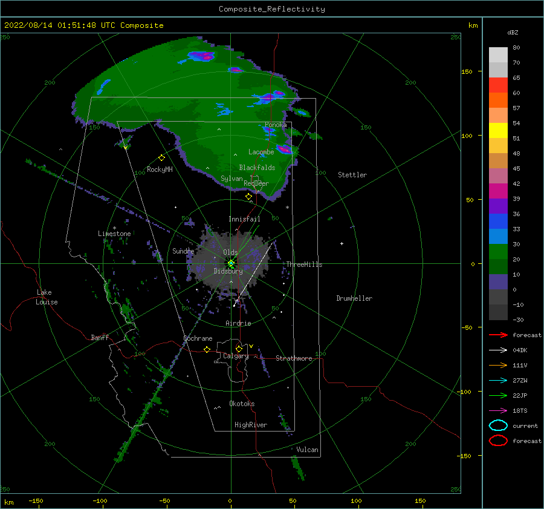Select the Ponoka map label
Image resolution: width=544 pixels, height=509 pixels.
(x=276, y=125)
